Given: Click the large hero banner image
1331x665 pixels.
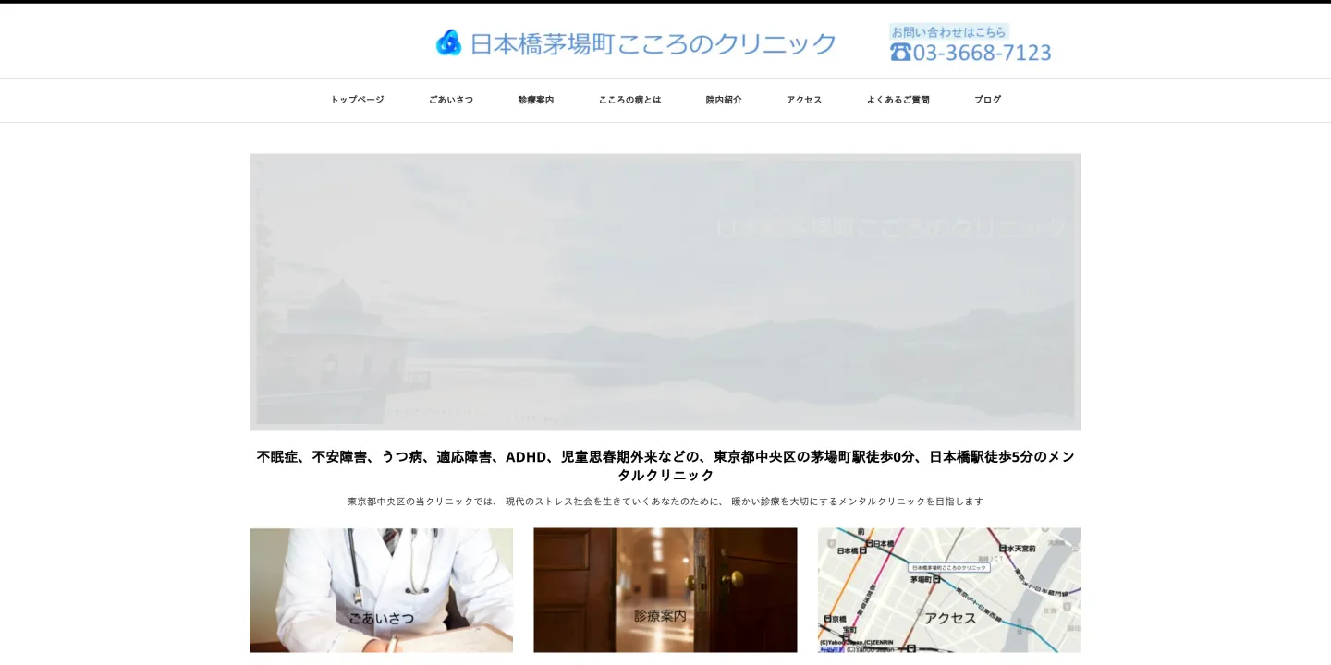Looking at the screenshot, I should click(665, 292).
